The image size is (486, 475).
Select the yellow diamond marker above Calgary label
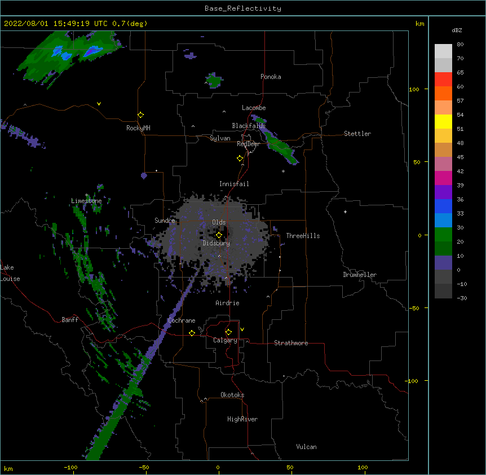tap(228, 332)
